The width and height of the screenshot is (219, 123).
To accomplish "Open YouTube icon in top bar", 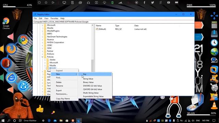I will (x=169, y=2).
